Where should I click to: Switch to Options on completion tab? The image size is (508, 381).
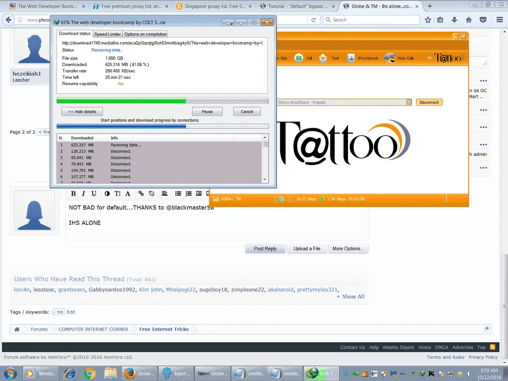146,34
